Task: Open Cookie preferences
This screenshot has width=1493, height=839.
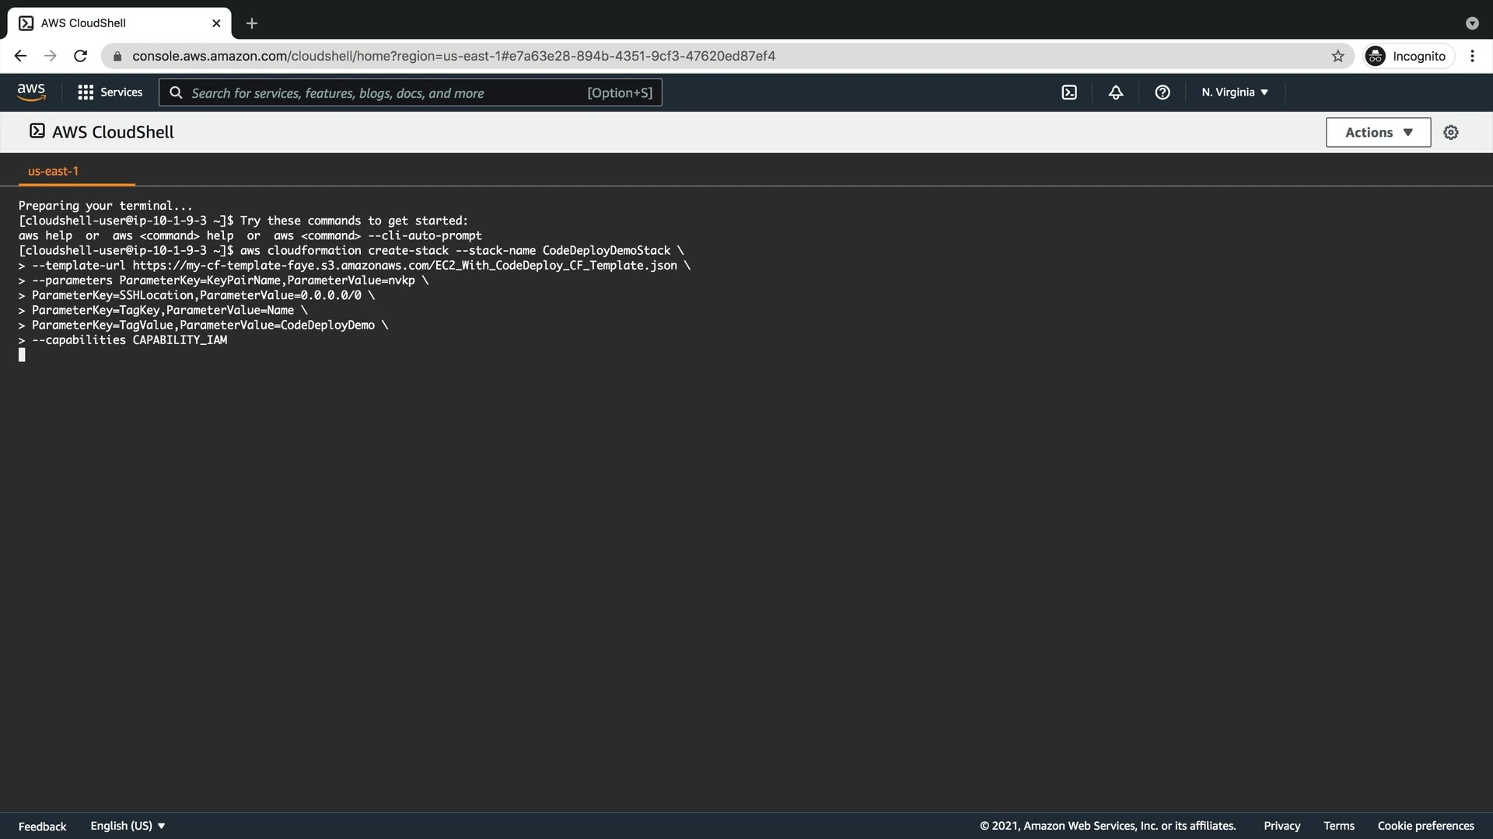Action: (1425, 826)
